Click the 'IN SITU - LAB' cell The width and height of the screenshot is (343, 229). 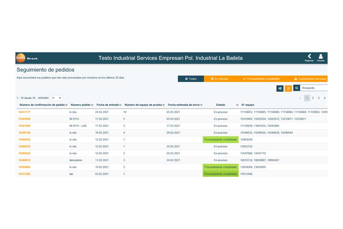[x=78, y=126]
